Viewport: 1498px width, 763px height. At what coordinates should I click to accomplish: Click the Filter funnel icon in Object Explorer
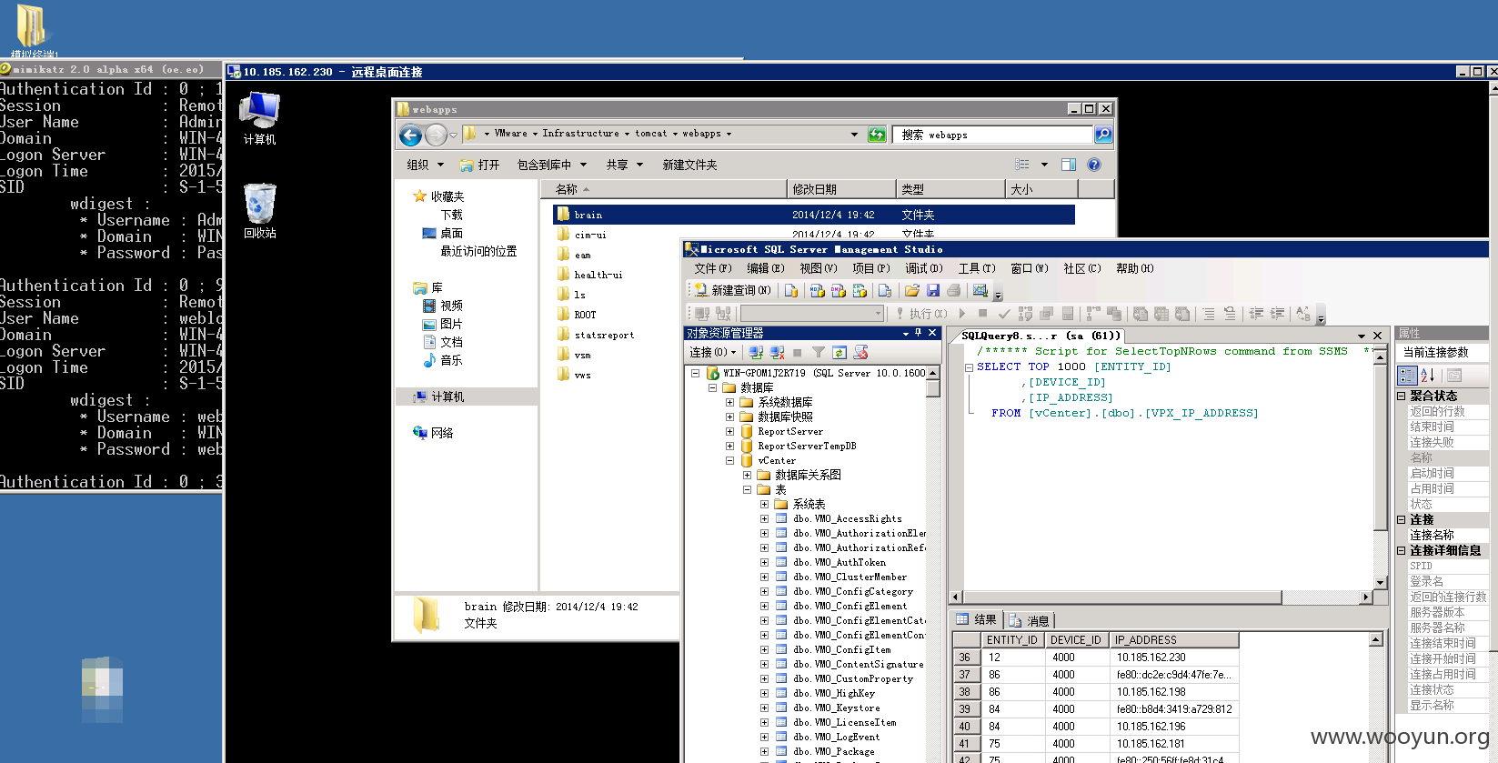(x=819, y=352)
